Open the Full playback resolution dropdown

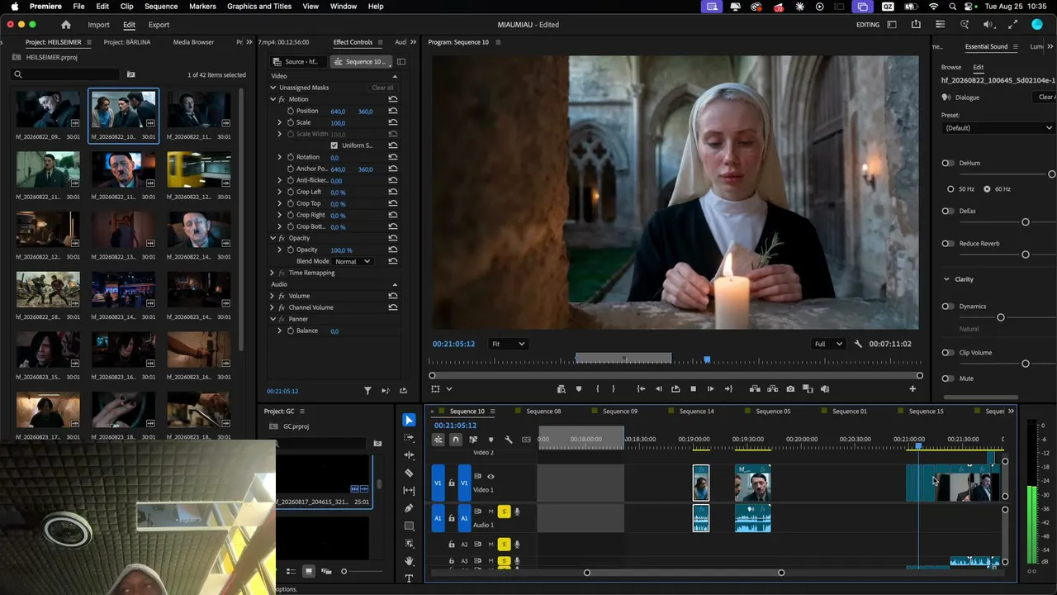[828, 344]
